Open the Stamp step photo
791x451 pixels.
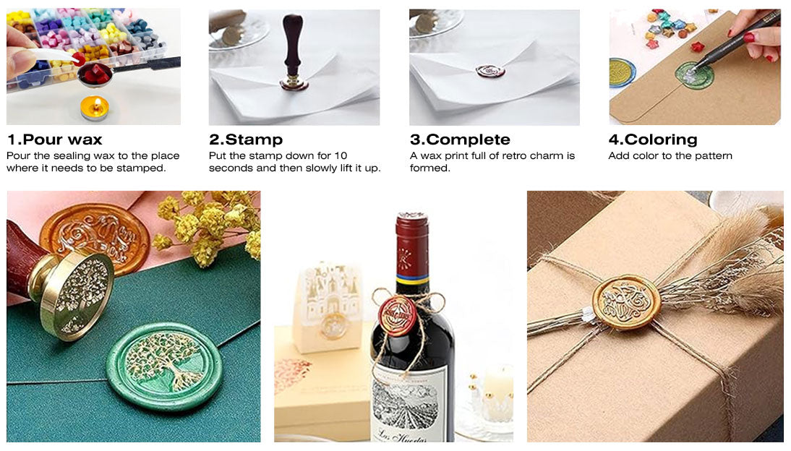coord(294,67)
